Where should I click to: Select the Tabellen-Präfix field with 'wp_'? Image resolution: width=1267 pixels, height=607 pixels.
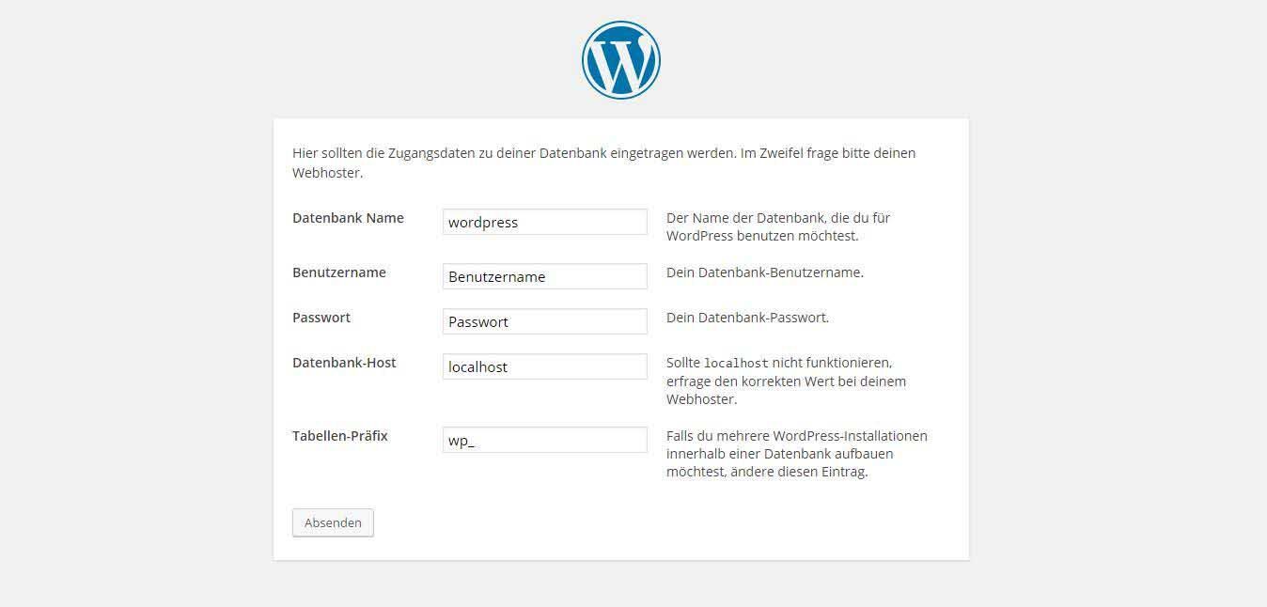tap(545, 440)
